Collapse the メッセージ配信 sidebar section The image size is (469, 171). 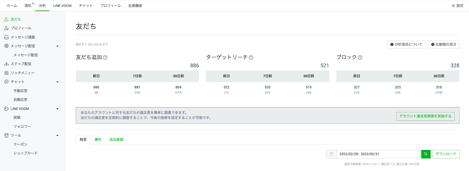coord(57,46)
